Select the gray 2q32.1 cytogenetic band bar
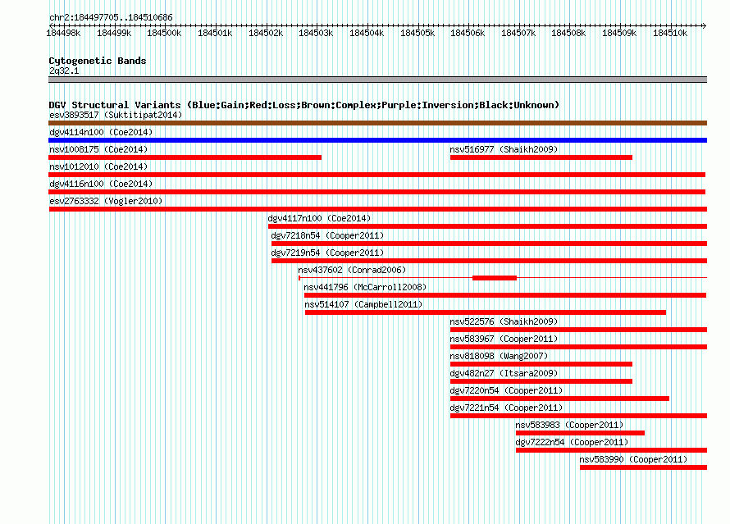This screenshot has width=730, height=524. (377, 80)
